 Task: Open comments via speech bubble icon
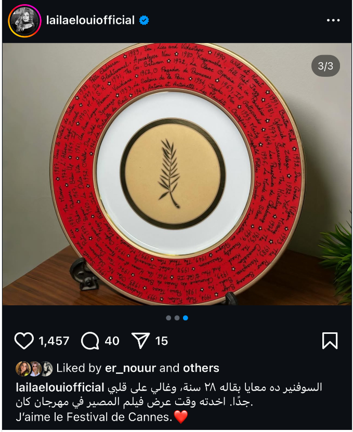[x=90, y=341]
